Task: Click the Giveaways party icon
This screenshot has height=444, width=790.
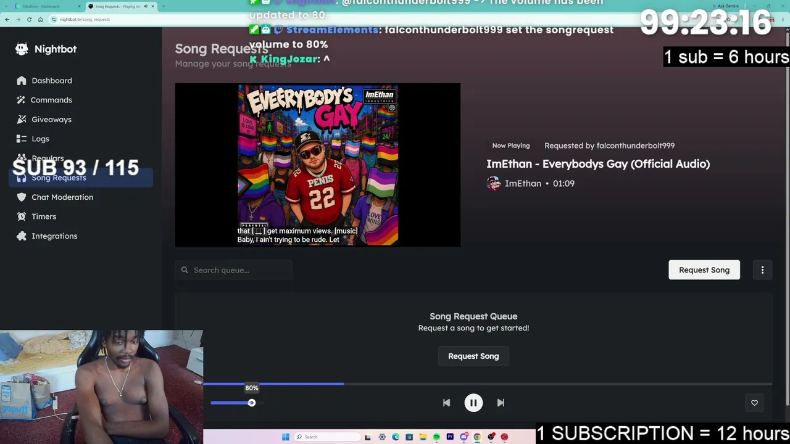Action: pos(22,120)
